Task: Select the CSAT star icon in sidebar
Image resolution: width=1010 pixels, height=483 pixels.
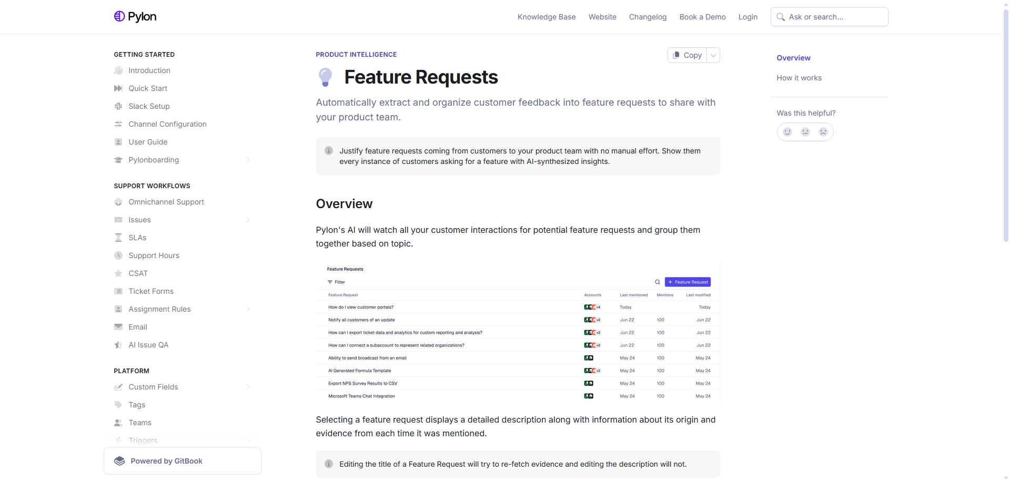Action: coord(118,273)
